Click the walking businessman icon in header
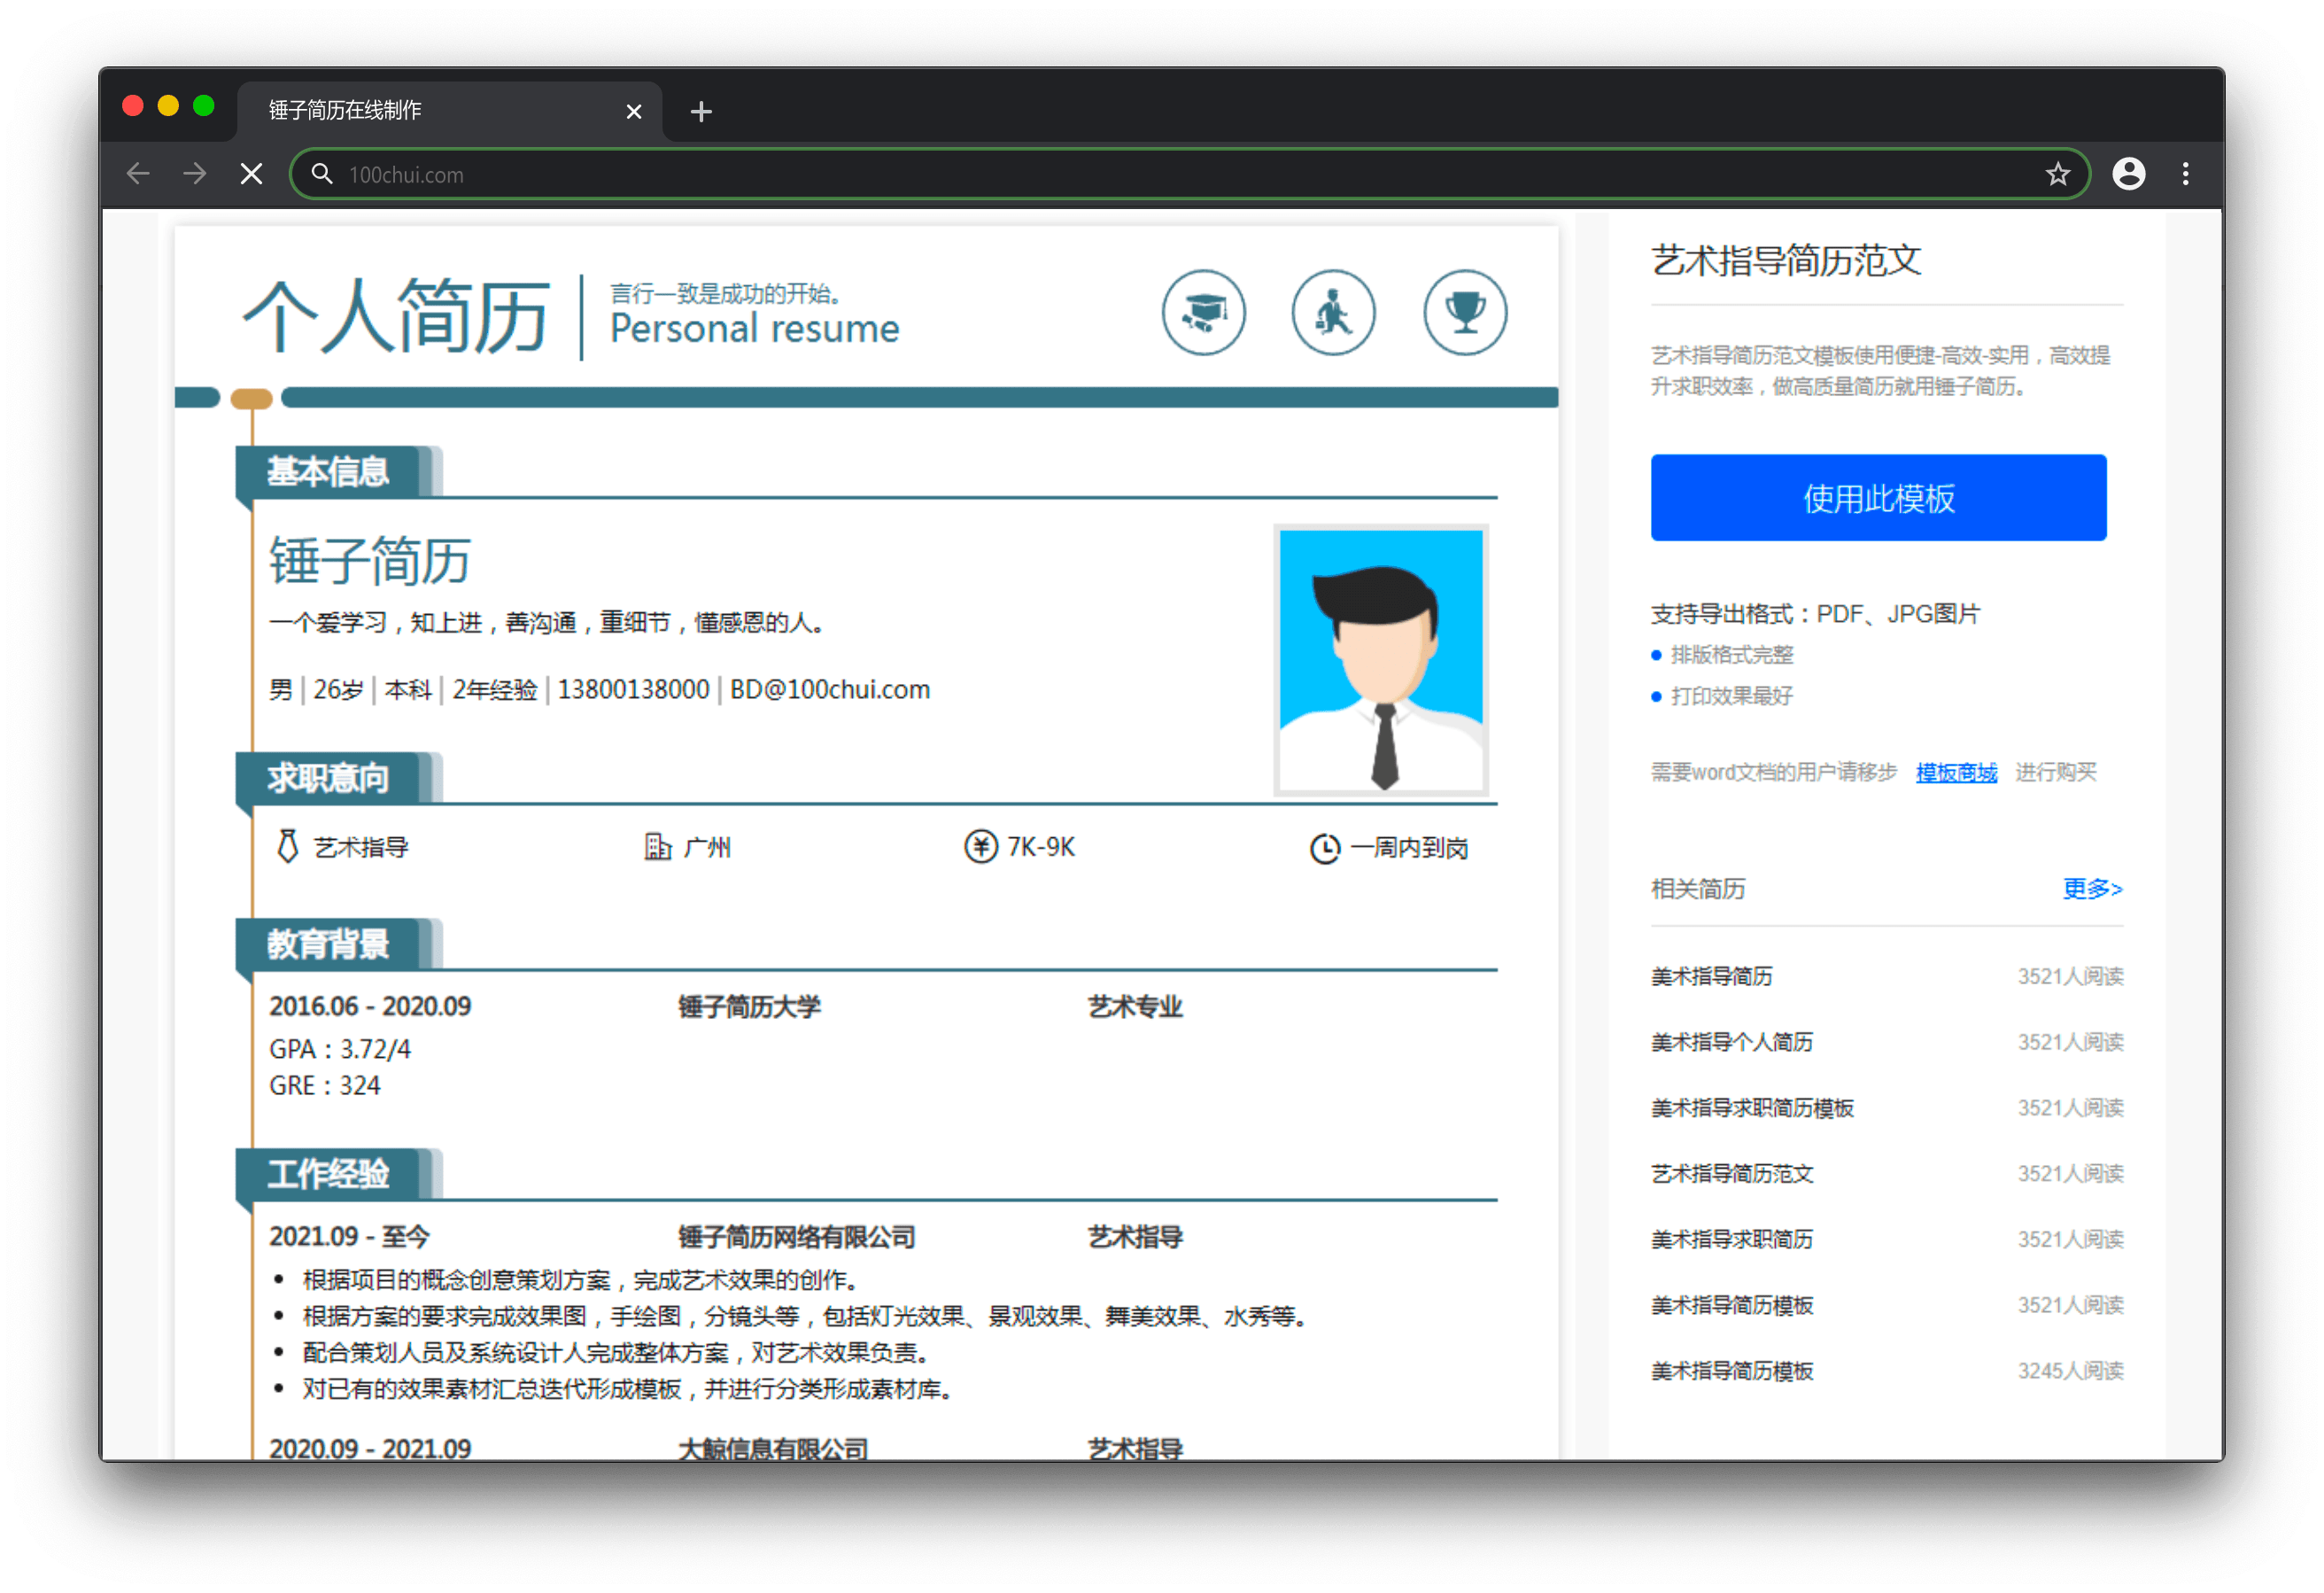 click(x=1333, y=312)
